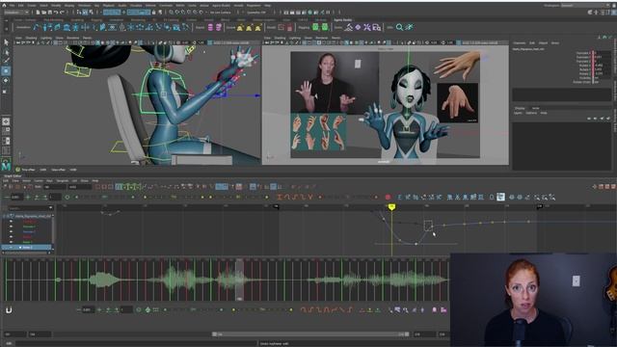
Task: Click the first yellow shelf icon
Action: [240, 27]
